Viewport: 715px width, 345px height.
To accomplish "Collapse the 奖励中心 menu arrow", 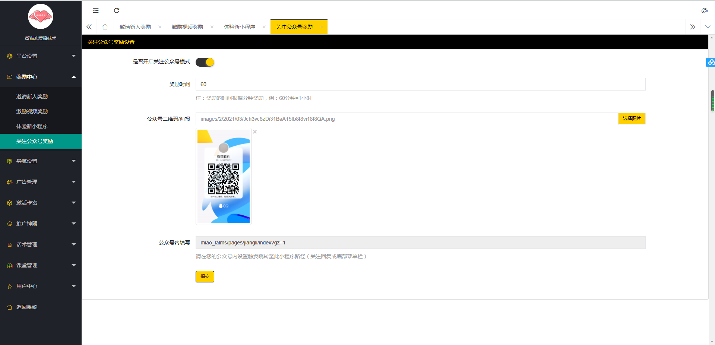I will pyautogui.click(x=74, y=77).
